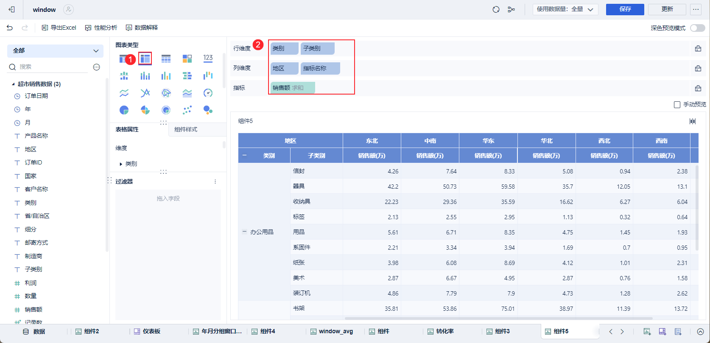Choose the partitioned column chart icon
This screenshot has height=343, width=710.
point(124,76)
